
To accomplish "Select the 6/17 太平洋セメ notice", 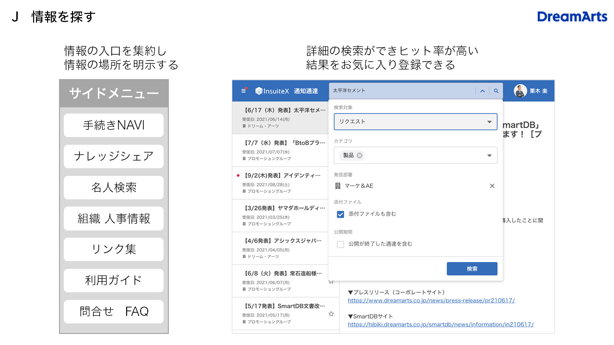I will 280,118.
